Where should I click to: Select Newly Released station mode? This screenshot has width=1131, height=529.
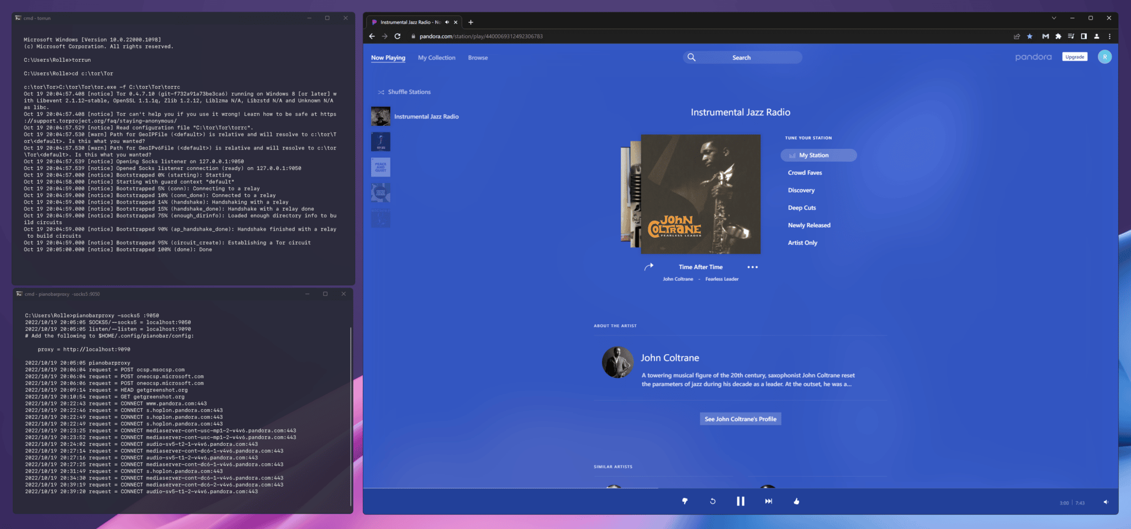809,225
